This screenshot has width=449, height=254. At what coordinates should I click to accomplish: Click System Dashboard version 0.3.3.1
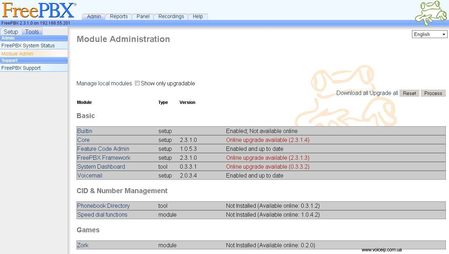point(188,166)
